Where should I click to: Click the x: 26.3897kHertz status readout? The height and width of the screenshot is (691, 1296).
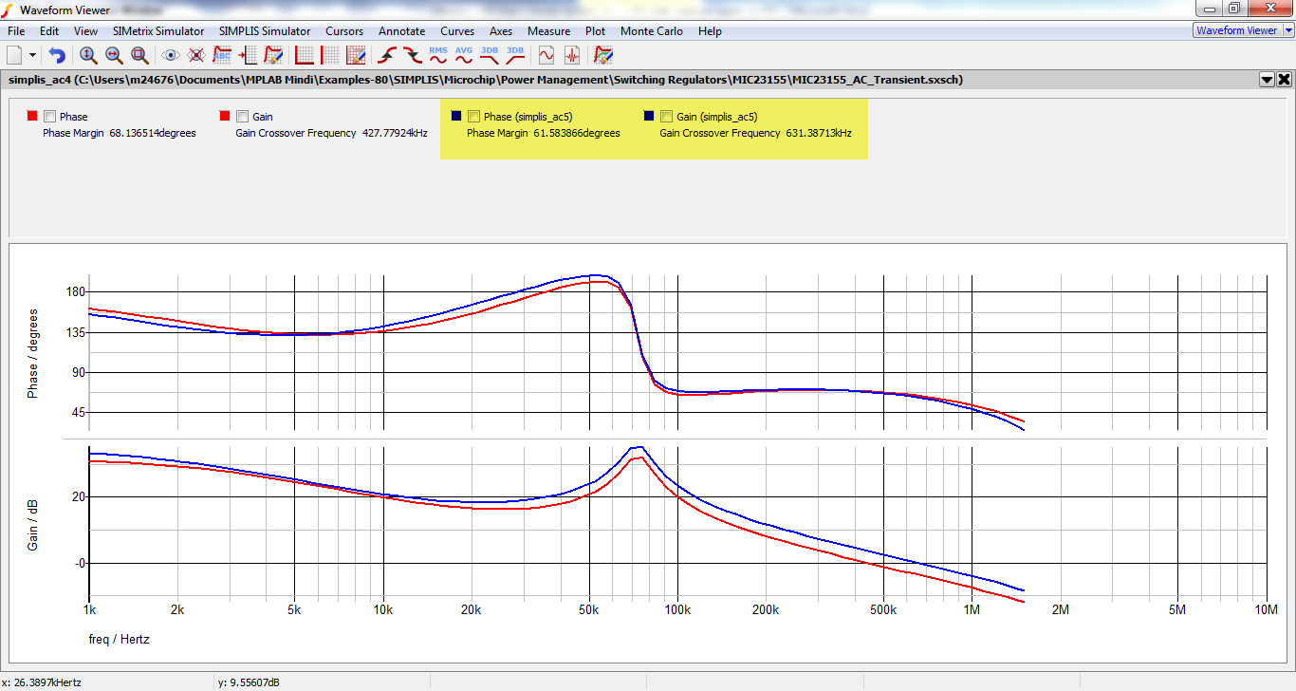tap(42, 682)
